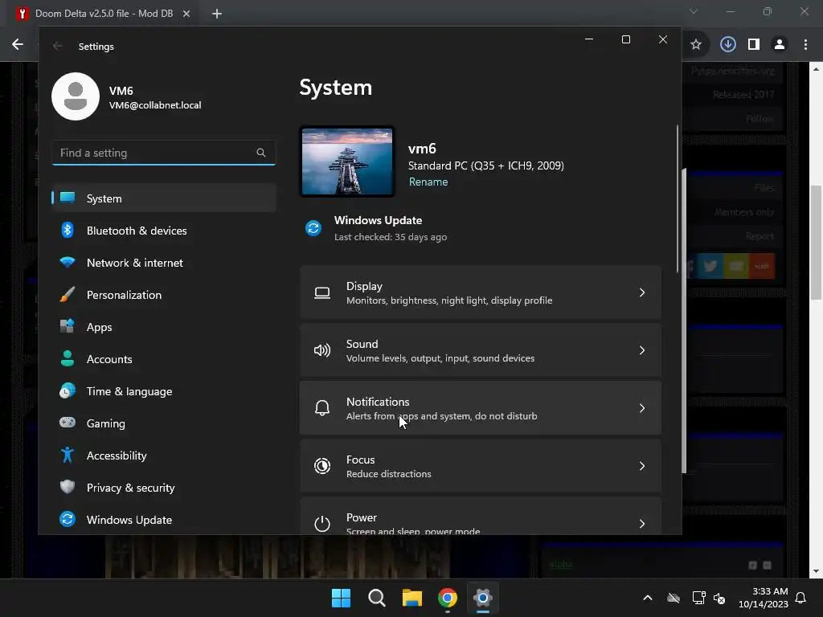Click the Find a setting search box

(x=164, y=153)
